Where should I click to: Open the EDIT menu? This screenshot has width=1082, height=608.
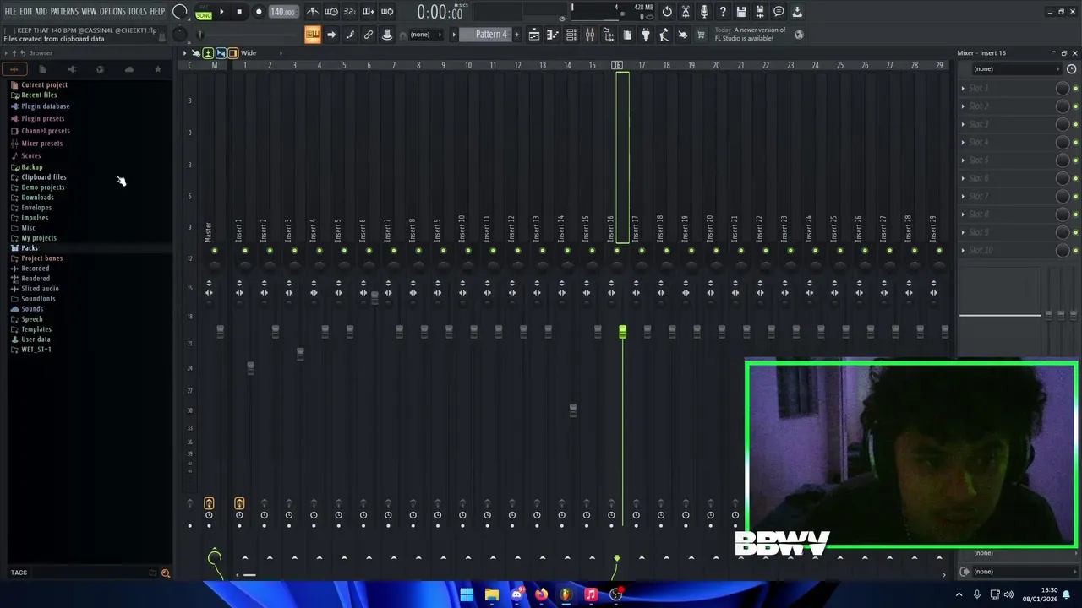coord(26,12)
